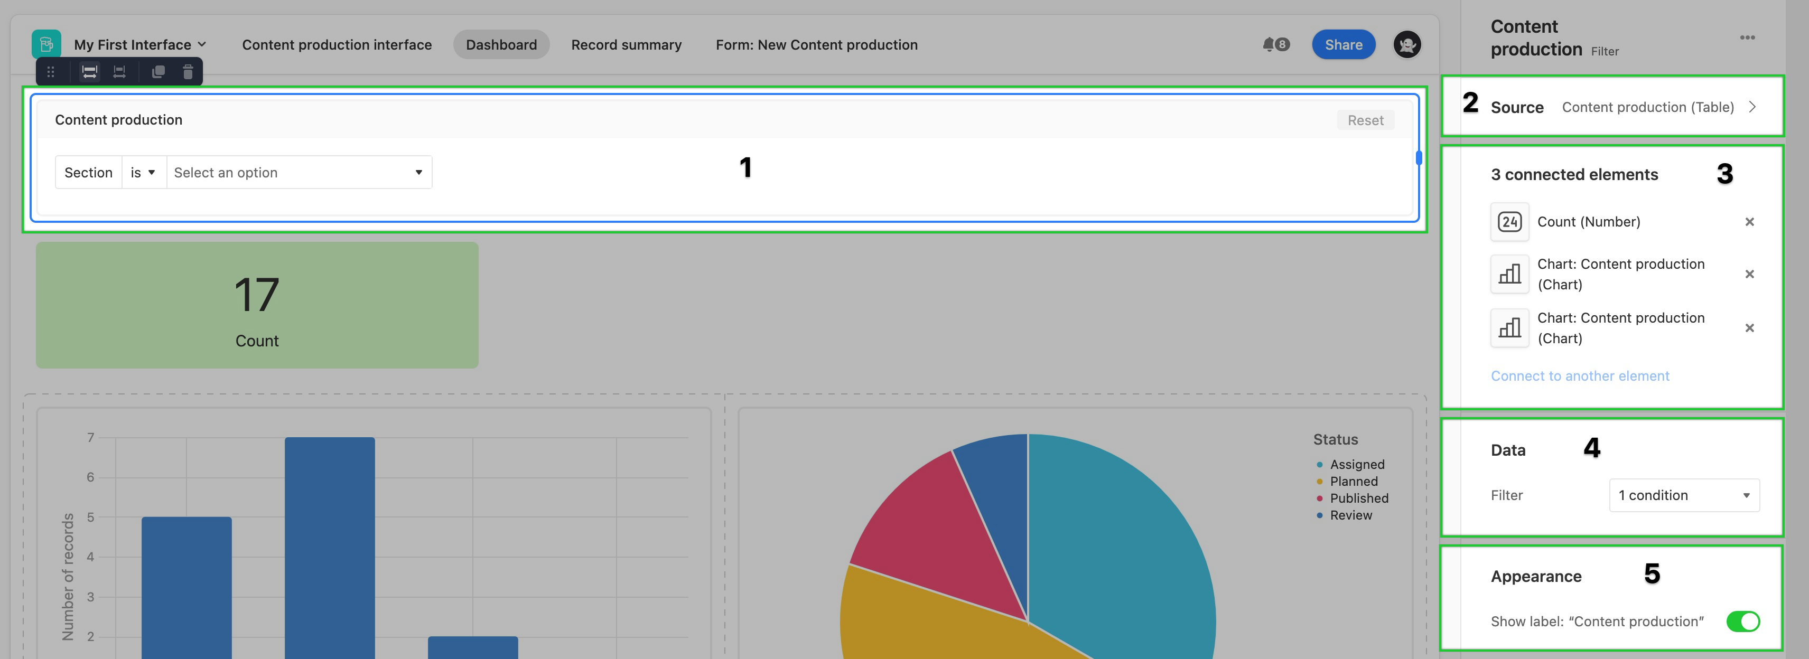Click the Section field label
1809x659 pixels.
tap(88, 173)
